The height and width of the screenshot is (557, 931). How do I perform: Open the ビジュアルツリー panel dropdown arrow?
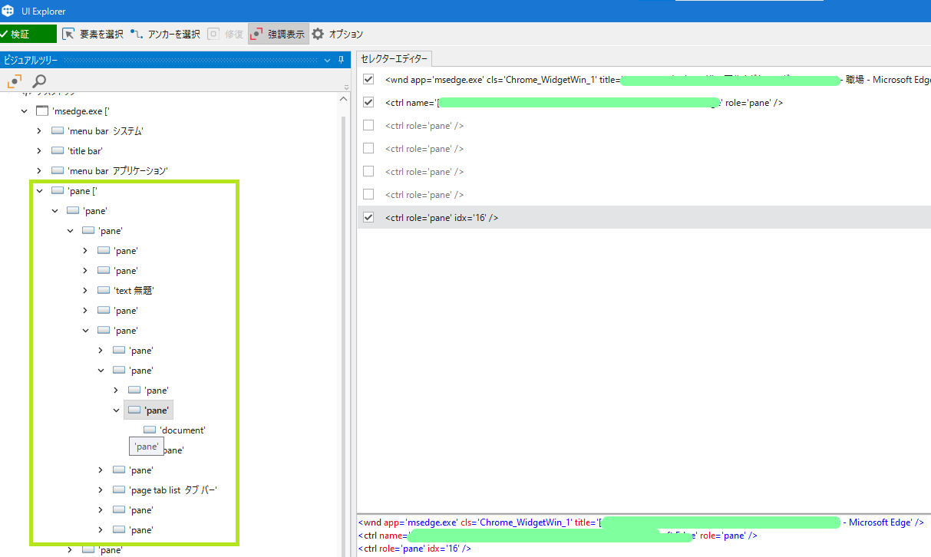(x=328, y=60)
